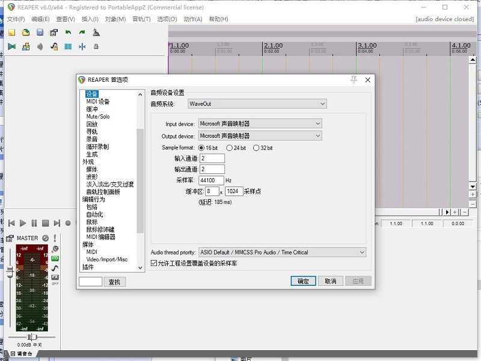Screen dimensions: 481x361
Task: Open a project using the Open Project icon
Action: pyautogui.click(x=25, y=31)
